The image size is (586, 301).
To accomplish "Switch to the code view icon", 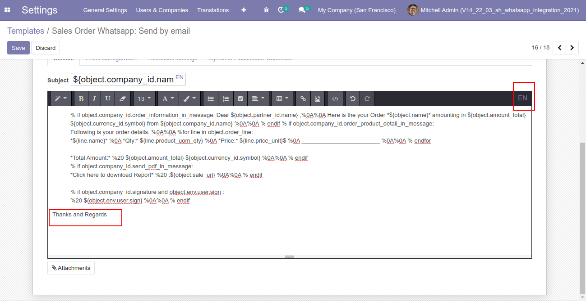I will (x=335, y=99).
